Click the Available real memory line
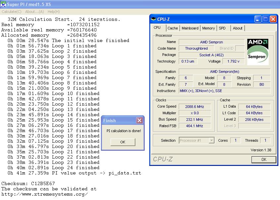Viewport: 280px width, 200px height. point(49,30)
